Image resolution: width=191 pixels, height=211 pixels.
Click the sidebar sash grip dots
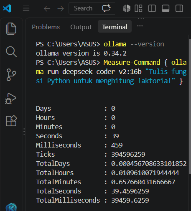tap(24, 132)
